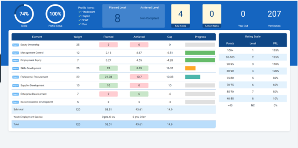Click the 74% Score gauge

pyautogui.click(x=24, y=14)
